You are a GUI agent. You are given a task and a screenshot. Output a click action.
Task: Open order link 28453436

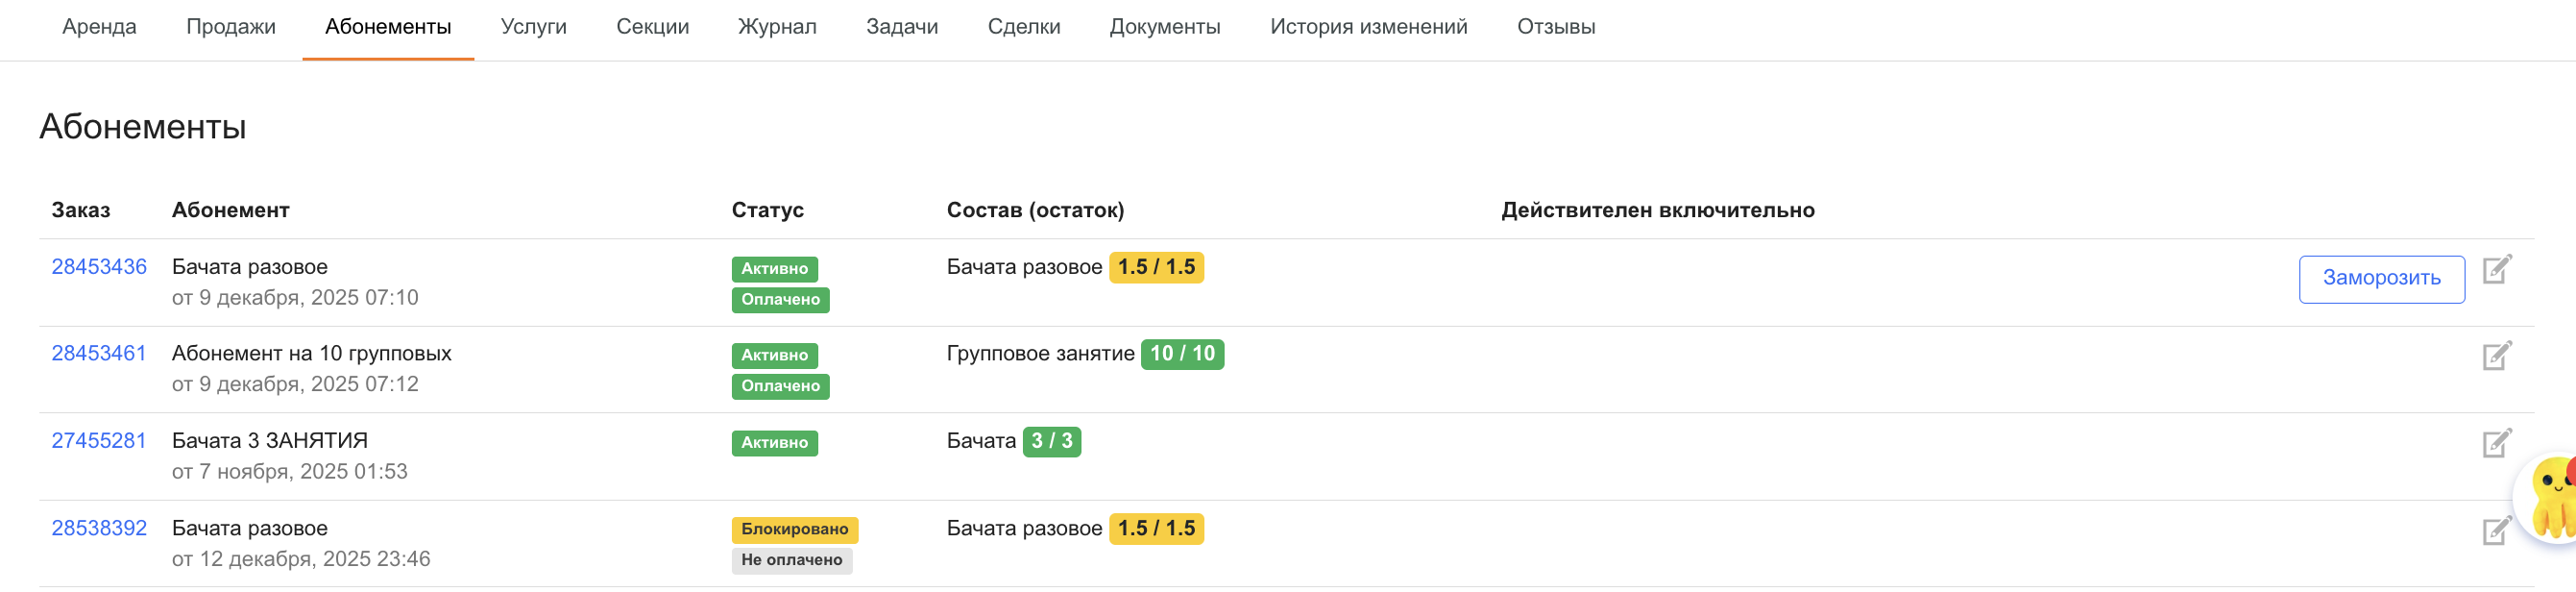[x=99, y=267]
